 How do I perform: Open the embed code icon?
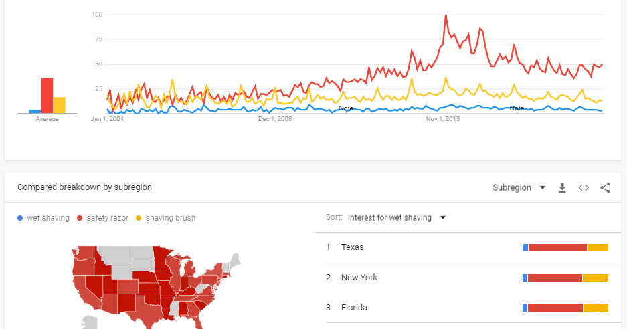click(584, 188)
